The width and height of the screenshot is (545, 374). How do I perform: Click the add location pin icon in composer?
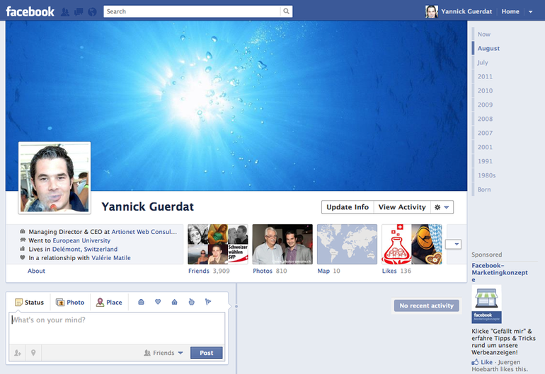pyautogui.click(x=33, y=353)
